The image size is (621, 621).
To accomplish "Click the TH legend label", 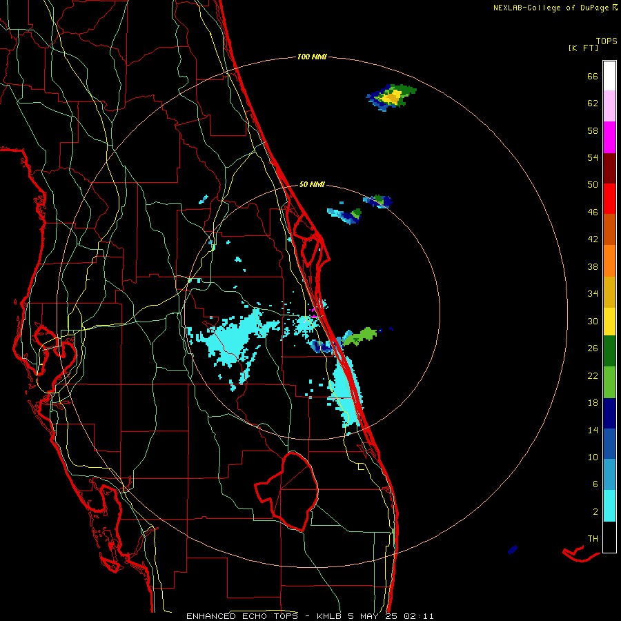I will click(593, 539).
